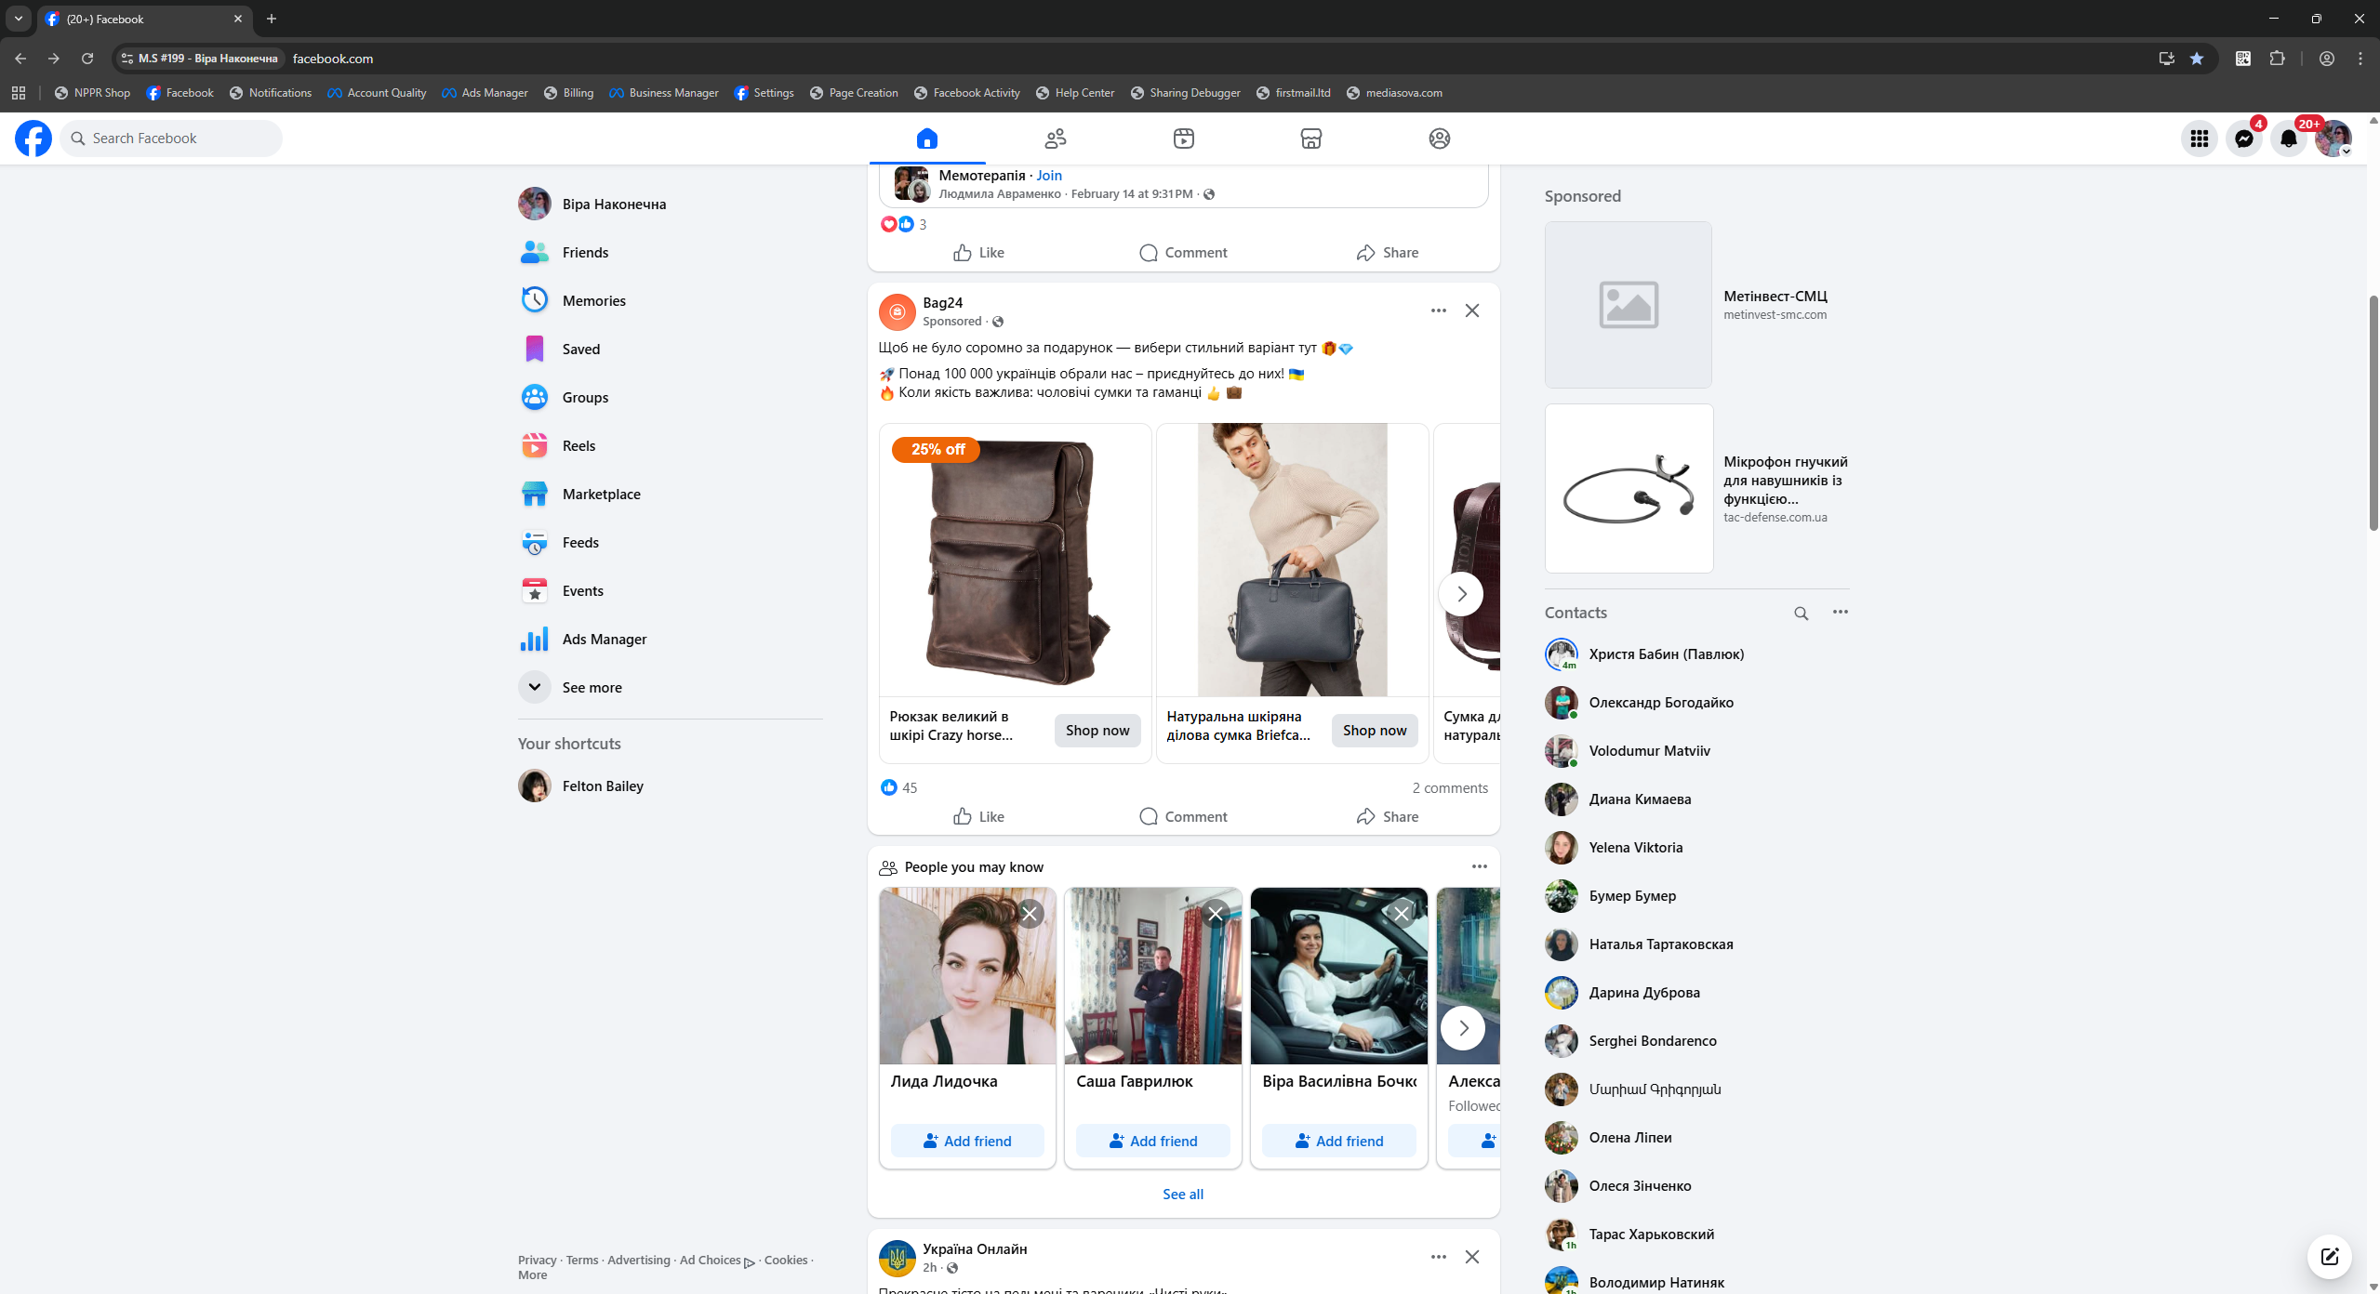The height and width of the screenshot is (1294, 2380).
Task: Click the See all link under suggestions
Action: (1182, 1194)
